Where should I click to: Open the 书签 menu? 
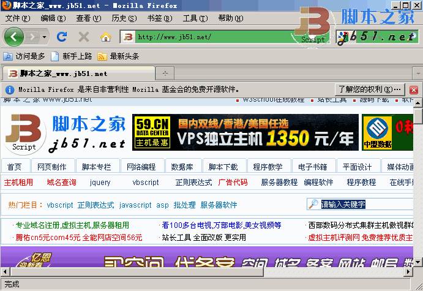(x=160, y=18)
